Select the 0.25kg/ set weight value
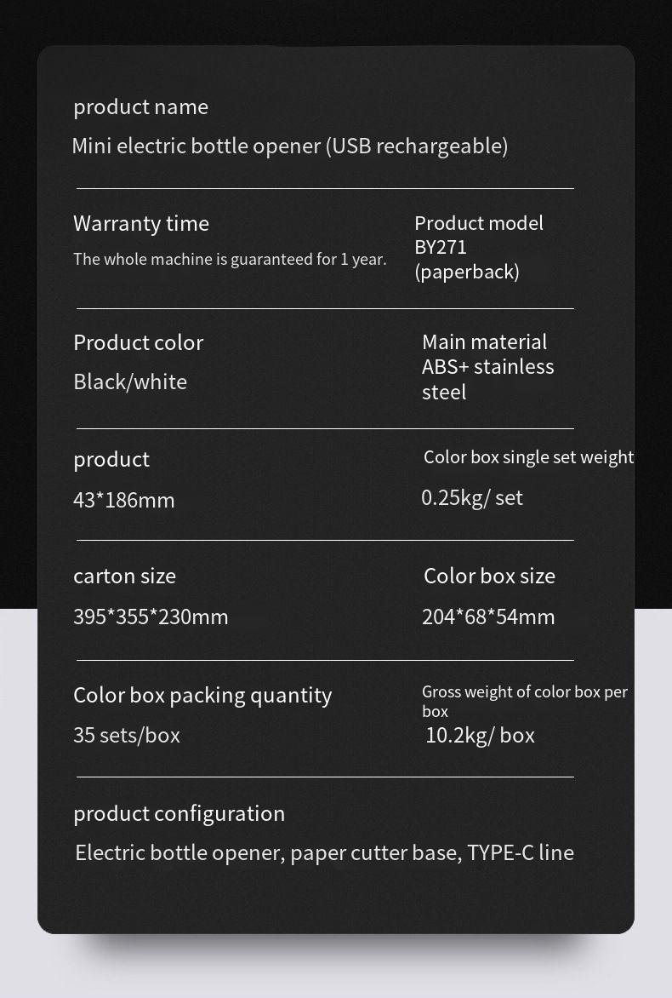672x998 pixels. point(472,497)
